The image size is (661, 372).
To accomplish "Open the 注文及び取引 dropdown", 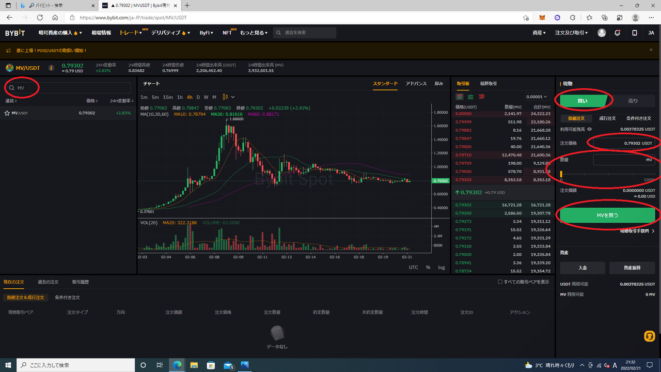I will click(x=572, y=33).
